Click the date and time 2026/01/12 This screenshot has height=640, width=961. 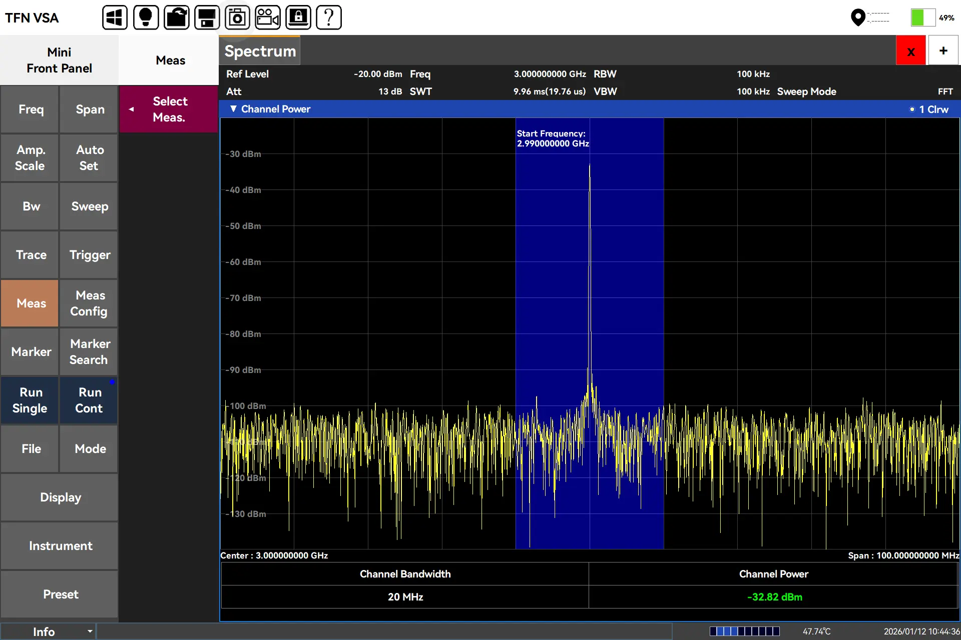pos(921,631)
